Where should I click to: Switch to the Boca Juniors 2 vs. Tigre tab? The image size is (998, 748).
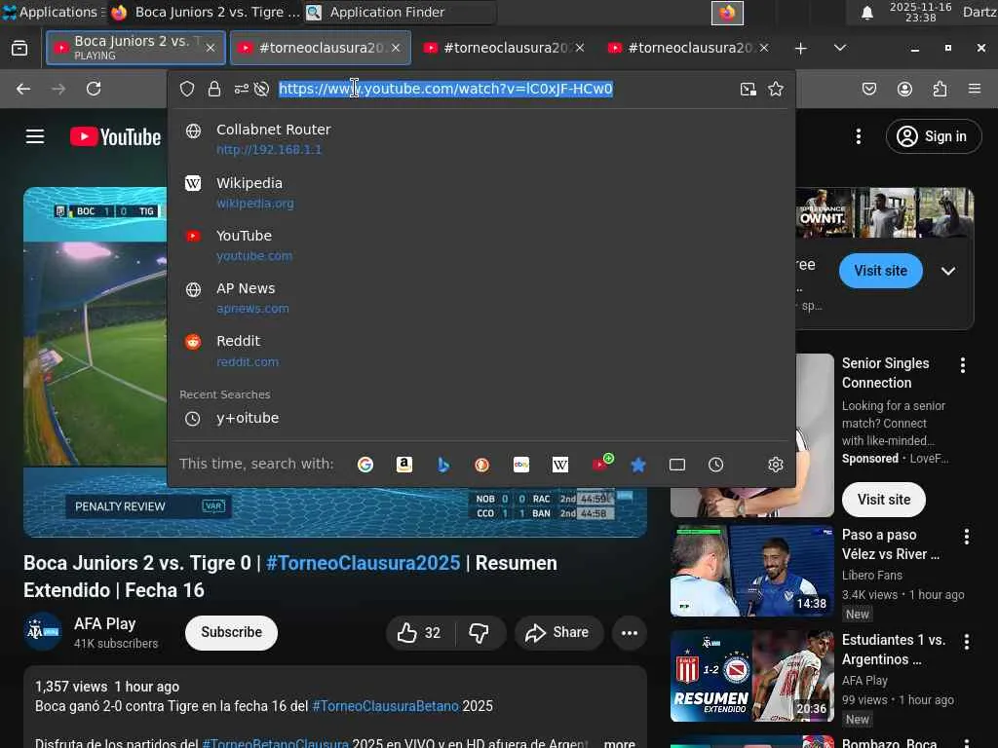point(135,48)
